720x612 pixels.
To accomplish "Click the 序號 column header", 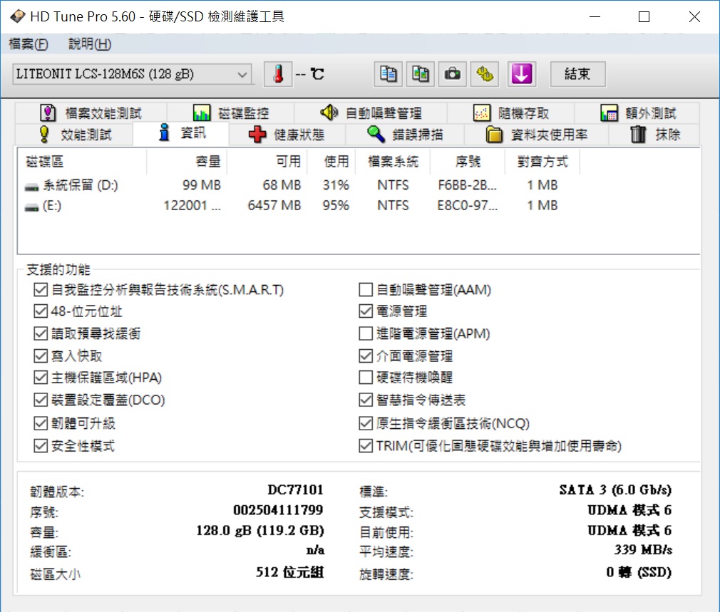I will coord(468,162).
